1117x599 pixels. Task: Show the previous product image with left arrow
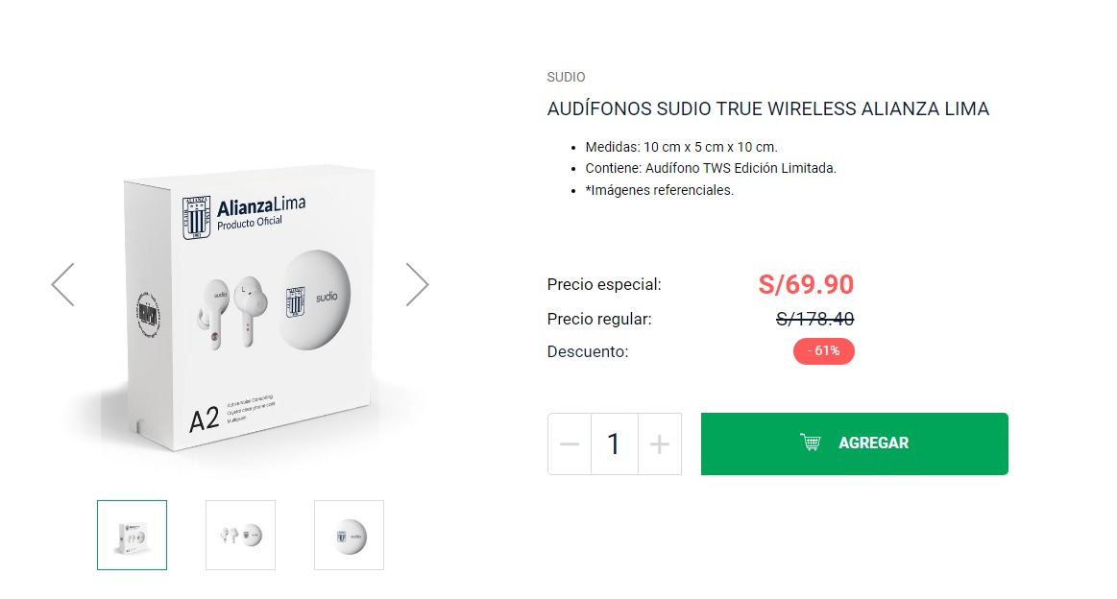click(62, 285)
